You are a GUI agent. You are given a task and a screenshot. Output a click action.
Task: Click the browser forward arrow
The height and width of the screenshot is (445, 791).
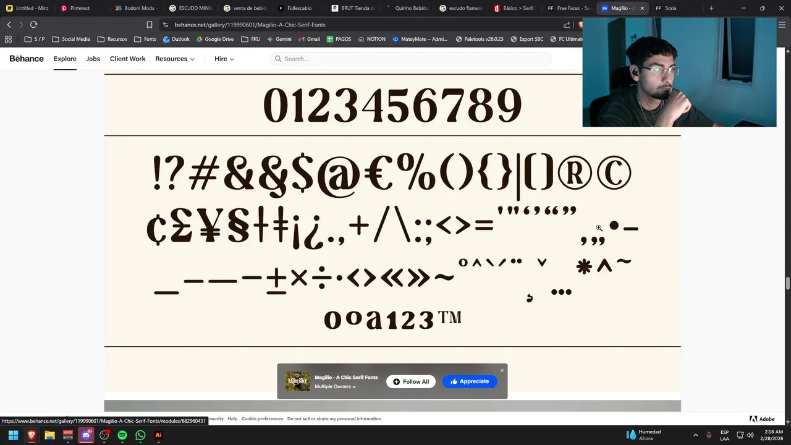point(21,25)
